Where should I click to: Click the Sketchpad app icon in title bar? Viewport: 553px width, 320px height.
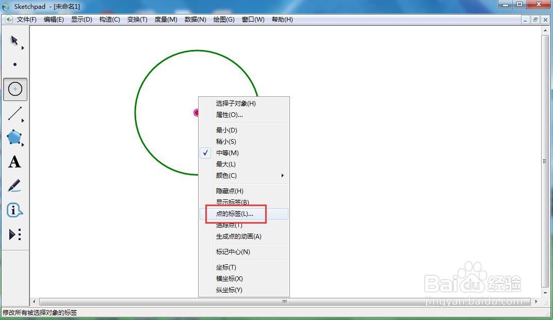[x=5, y=6]
